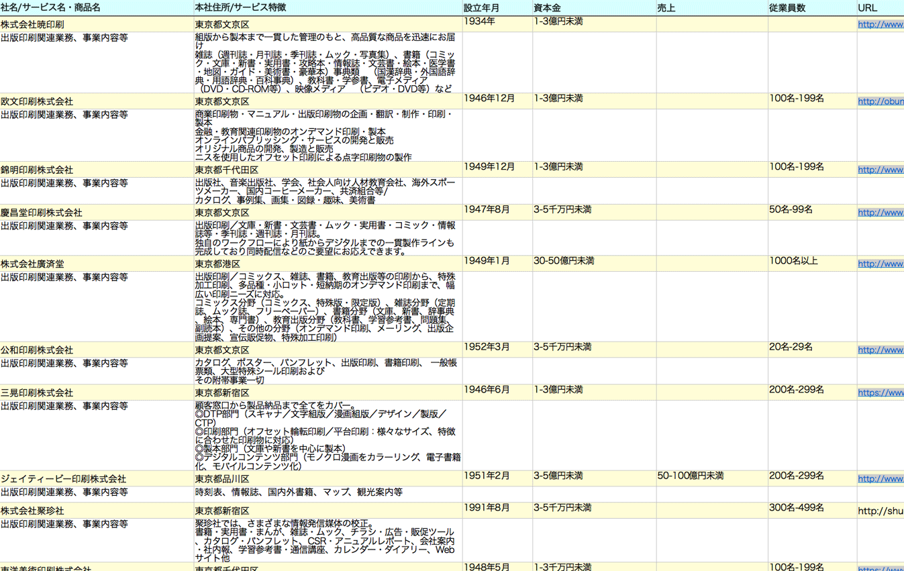The width and height of the screenshot is (904, 571).
Task: Select the description starting 出版社、音楽出版社、学会
Action: (328, 191)
